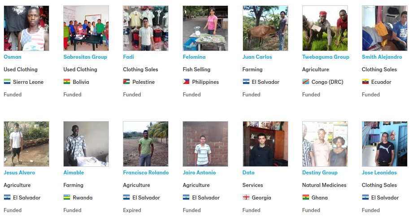Click Dato's portrait thumbnail
The height and width of the screenshot is (217, 413).
[265, 144]
